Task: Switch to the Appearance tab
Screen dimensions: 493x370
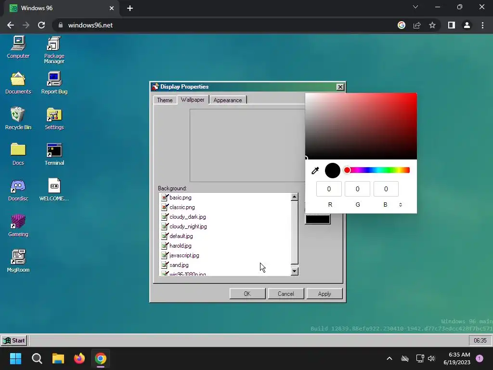Action: click(228, 100)
